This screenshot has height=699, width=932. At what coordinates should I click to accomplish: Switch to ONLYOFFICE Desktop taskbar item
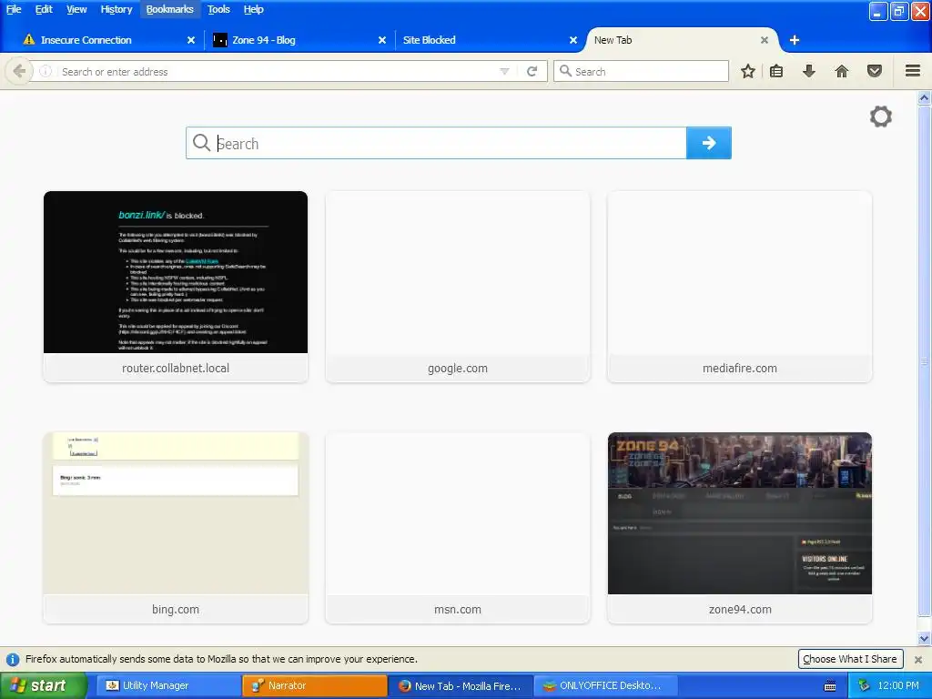click(605, 686)
